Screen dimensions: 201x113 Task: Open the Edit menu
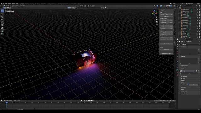tap(6, 4)
